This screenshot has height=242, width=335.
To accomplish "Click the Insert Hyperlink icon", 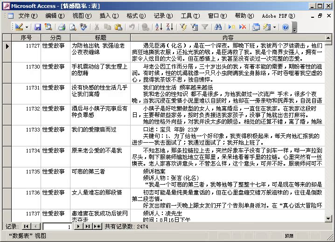I will pyautogui.click(x=145, y=27).
